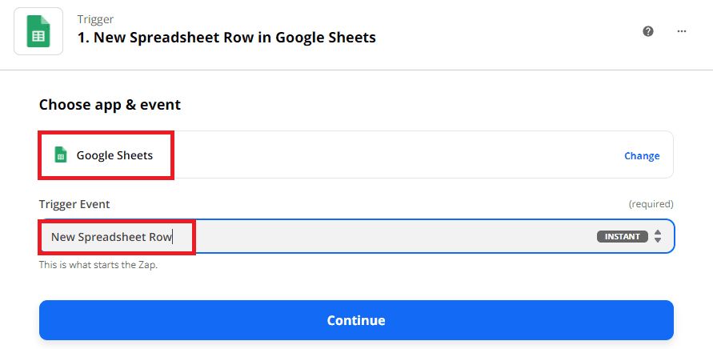
Task: Click the down arrow in Trigger Event selector
Action: (x=658, y=240)
